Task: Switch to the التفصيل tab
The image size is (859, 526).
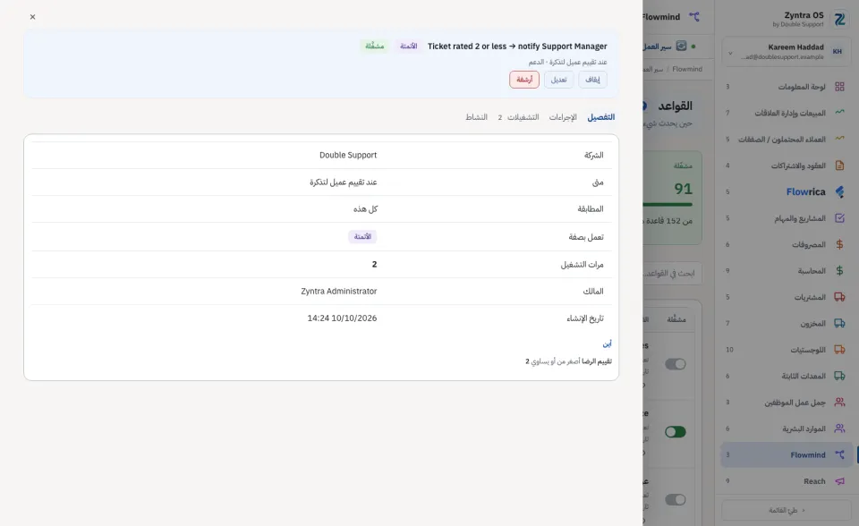Action: tap(601, 117)
